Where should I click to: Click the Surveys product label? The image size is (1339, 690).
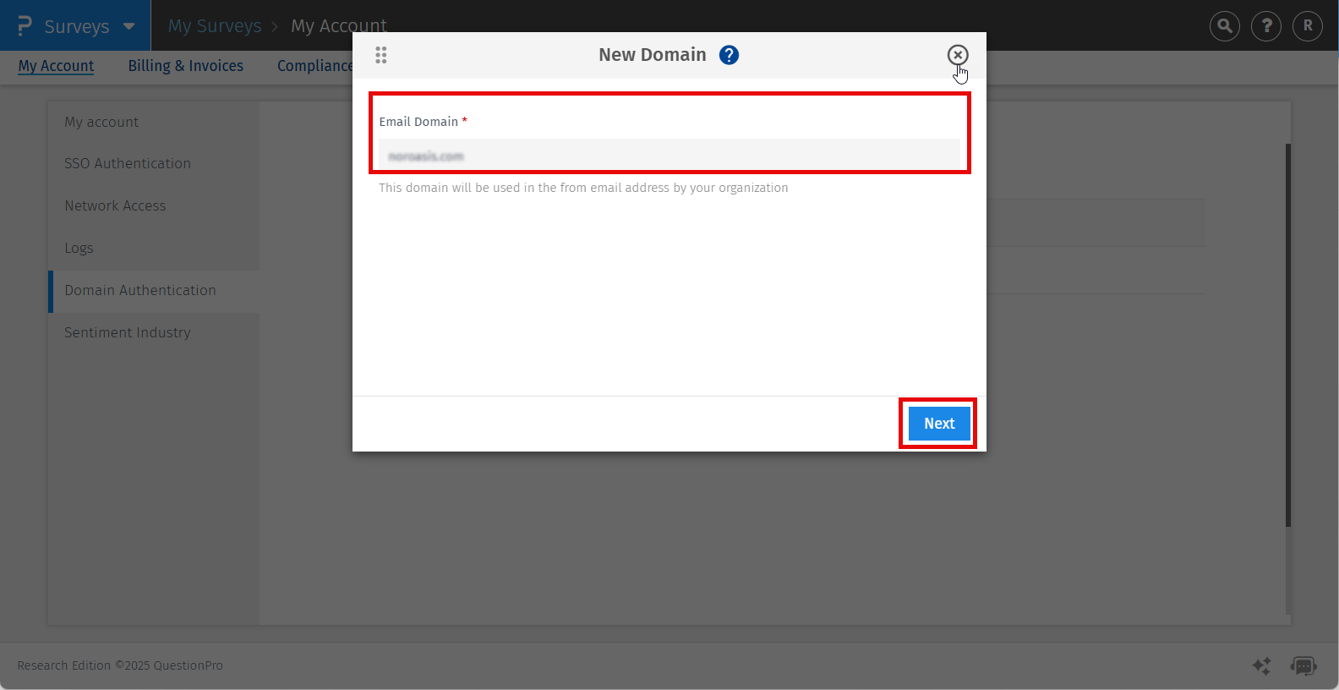(77, 26)
